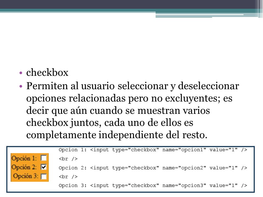Click the 'Opción 1:' label
263x197 pixels.
click(24, 158)
